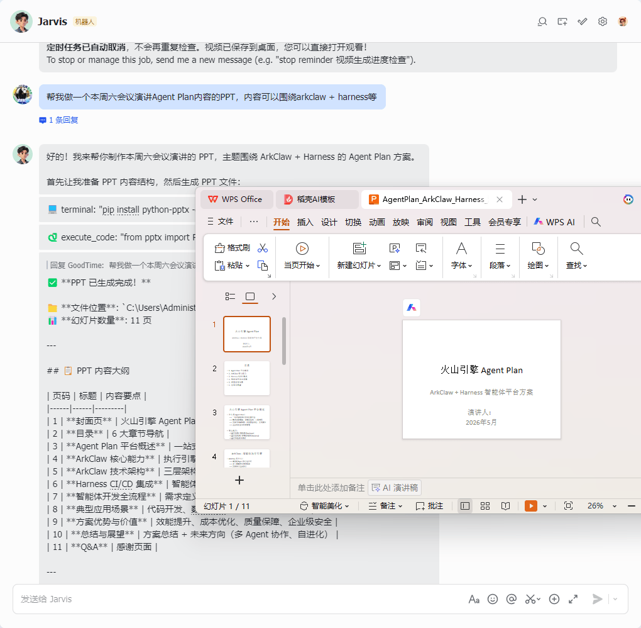Open the emoji picker in message box
The width and height of the screenshot is (641, 628).
click(x=493, y=599)
